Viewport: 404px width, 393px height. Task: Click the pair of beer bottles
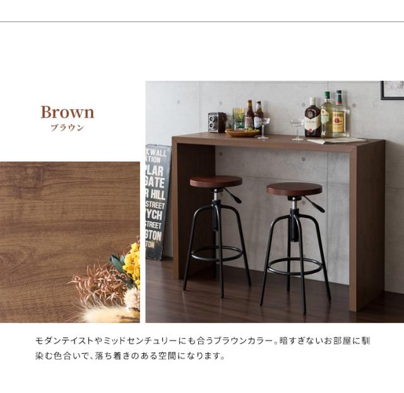click(254, 115)
